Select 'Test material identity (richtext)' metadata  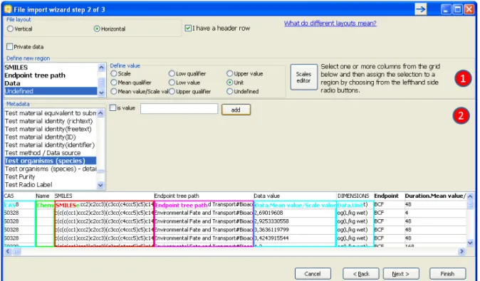point(50,121)
